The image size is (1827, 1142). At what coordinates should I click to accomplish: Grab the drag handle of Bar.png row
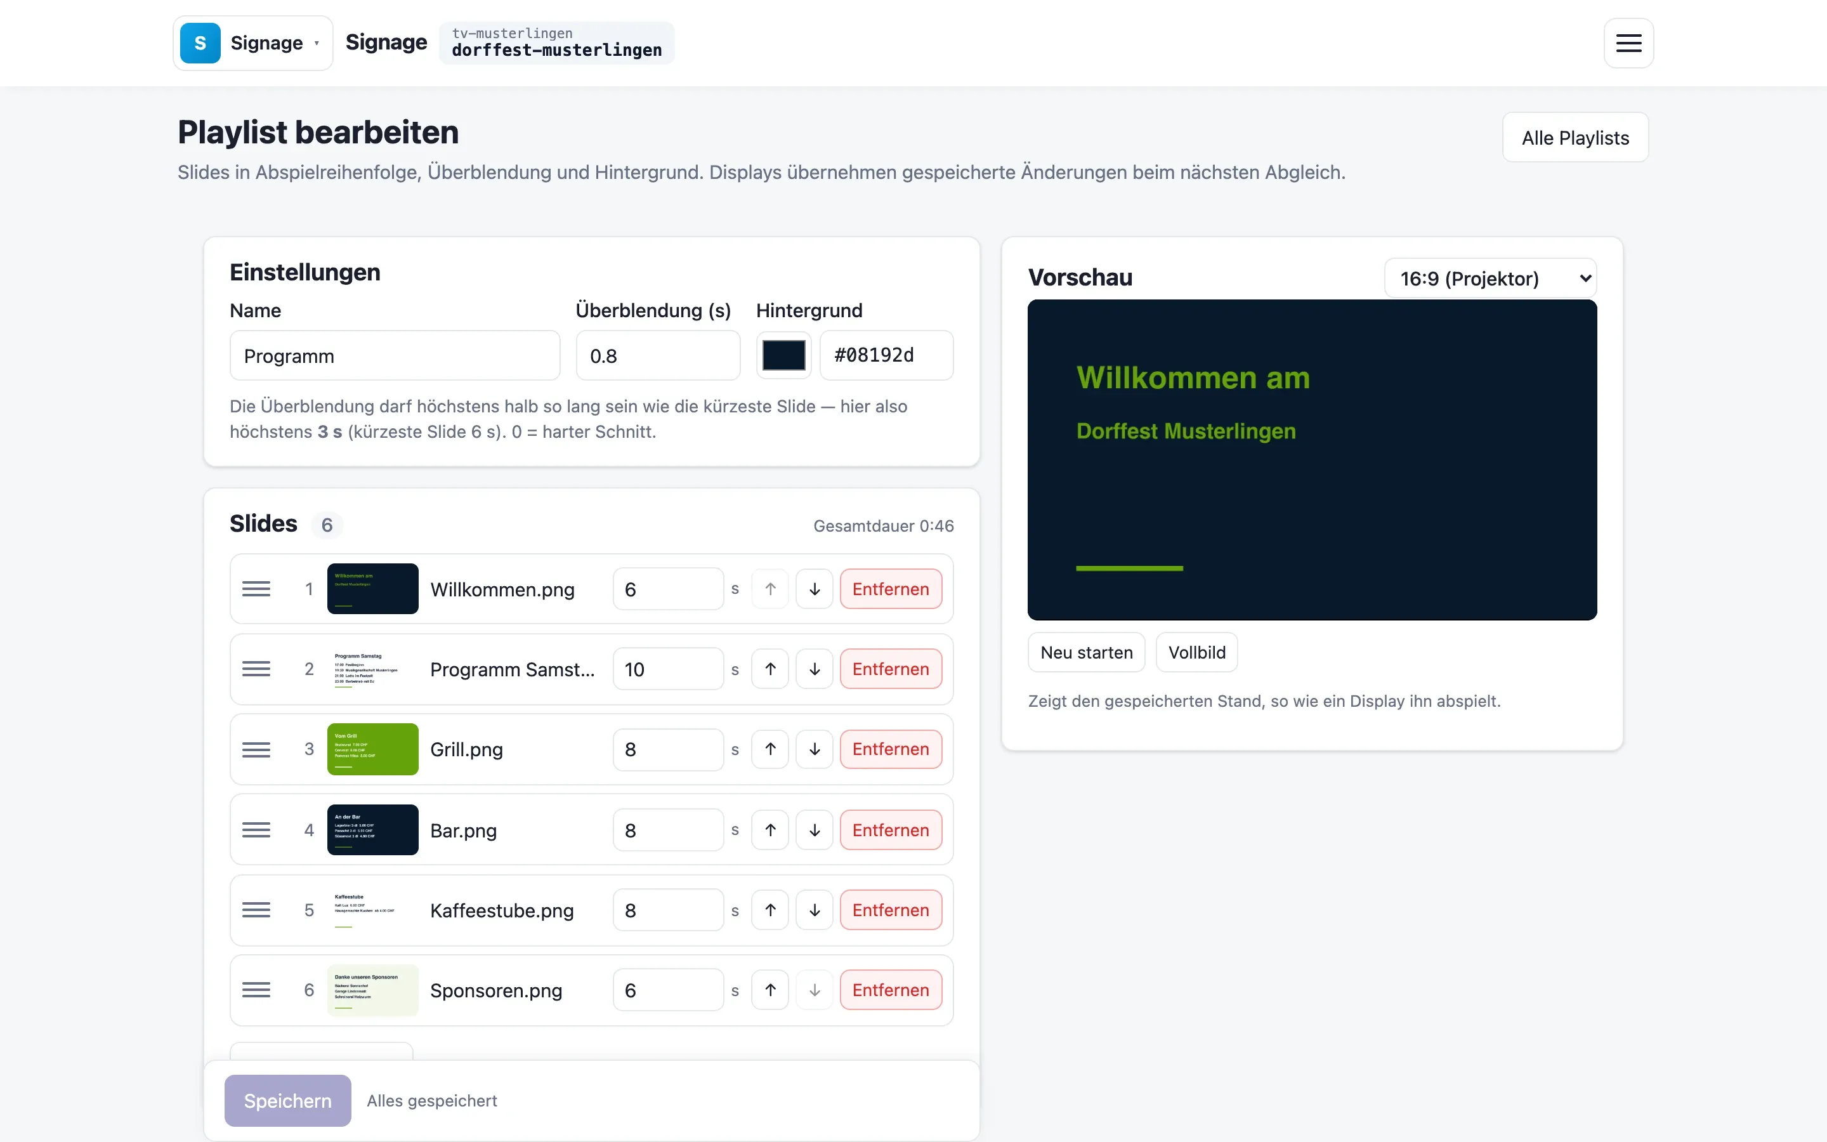point(256,830)
